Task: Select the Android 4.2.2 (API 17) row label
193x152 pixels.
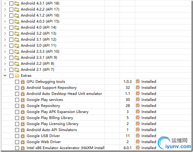Action: click(x=40, y=9)
